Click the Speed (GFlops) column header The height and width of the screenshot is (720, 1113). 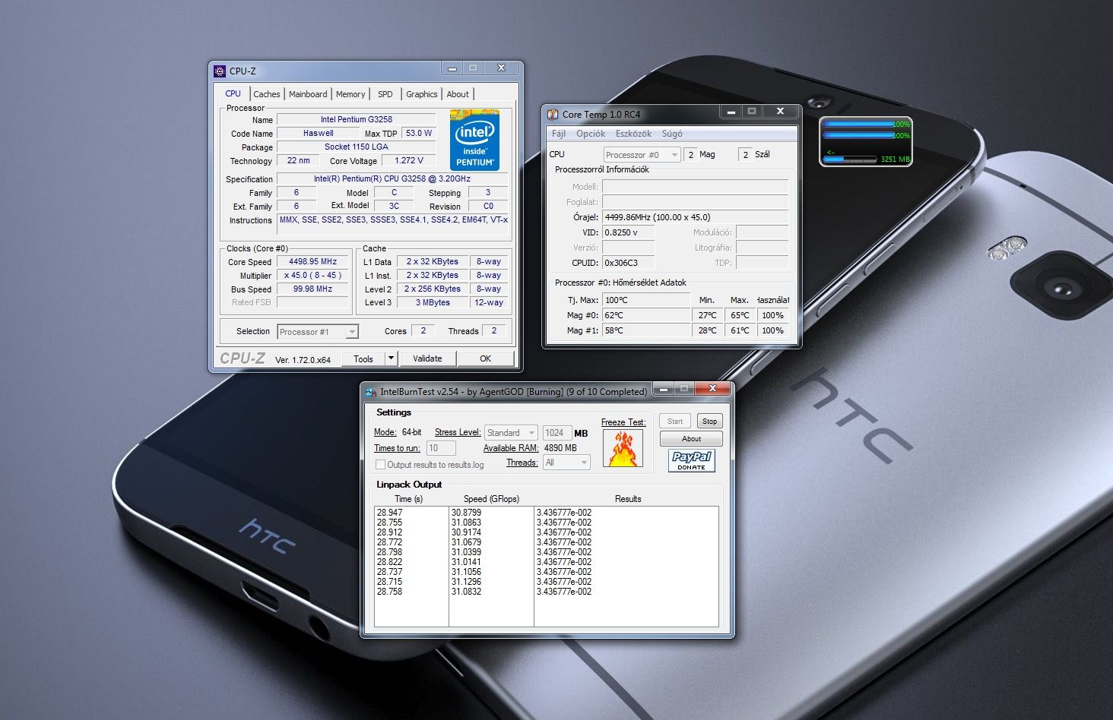pyautogui.click(x=491, y=499)
